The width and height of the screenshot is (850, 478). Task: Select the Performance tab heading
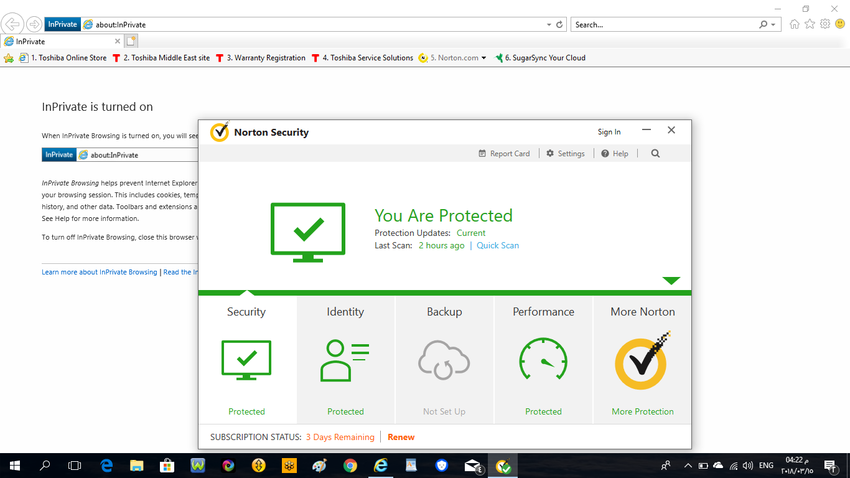[x=543, y=312]
